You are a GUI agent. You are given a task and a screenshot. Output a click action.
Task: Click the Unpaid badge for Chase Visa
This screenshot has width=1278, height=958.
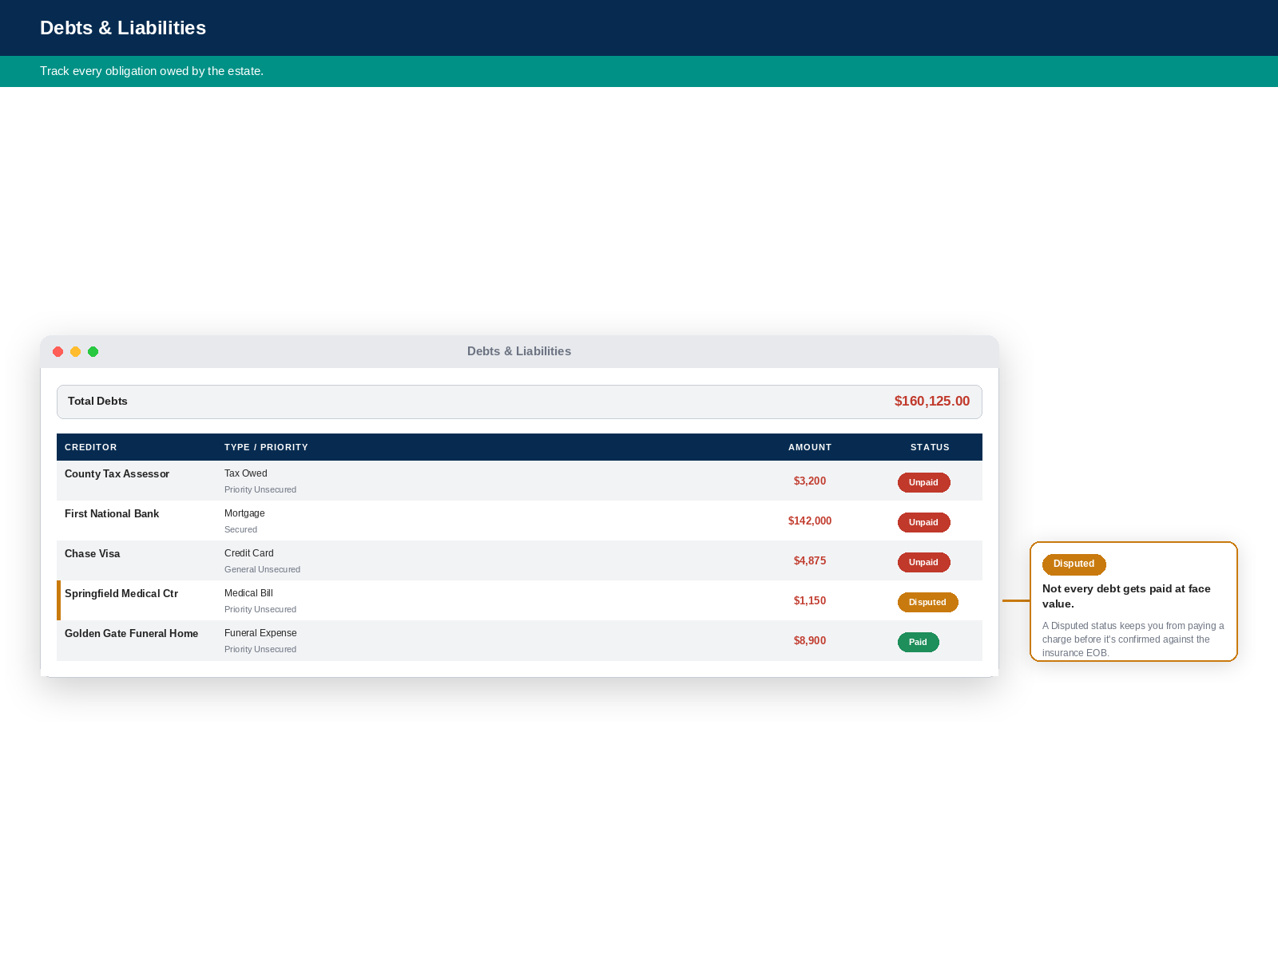tap(923, 562)
